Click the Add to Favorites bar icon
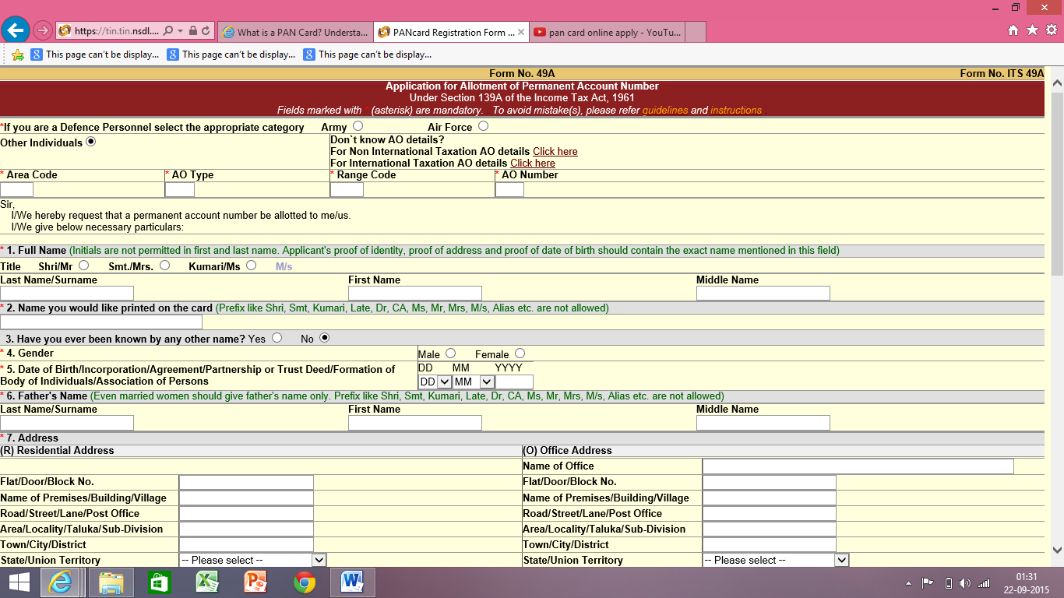Viewport: 1064px width, 598px height. click(x=17, y=55)
